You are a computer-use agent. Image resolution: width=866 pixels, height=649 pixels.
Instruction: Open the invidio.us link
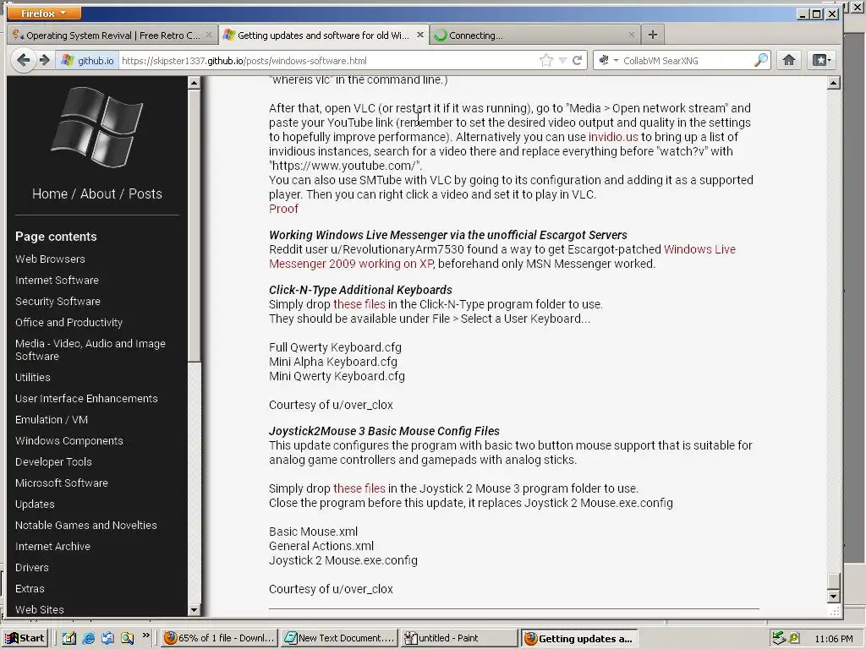pos(613,137)
